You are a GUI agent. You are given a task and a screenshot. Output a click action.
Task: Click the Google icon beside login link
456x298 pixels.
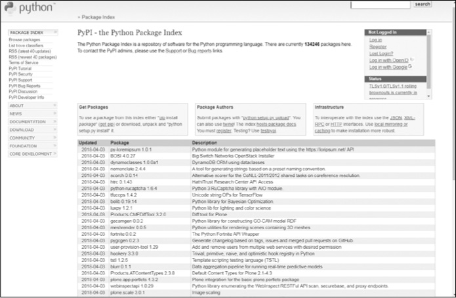[x=410, y=66]
